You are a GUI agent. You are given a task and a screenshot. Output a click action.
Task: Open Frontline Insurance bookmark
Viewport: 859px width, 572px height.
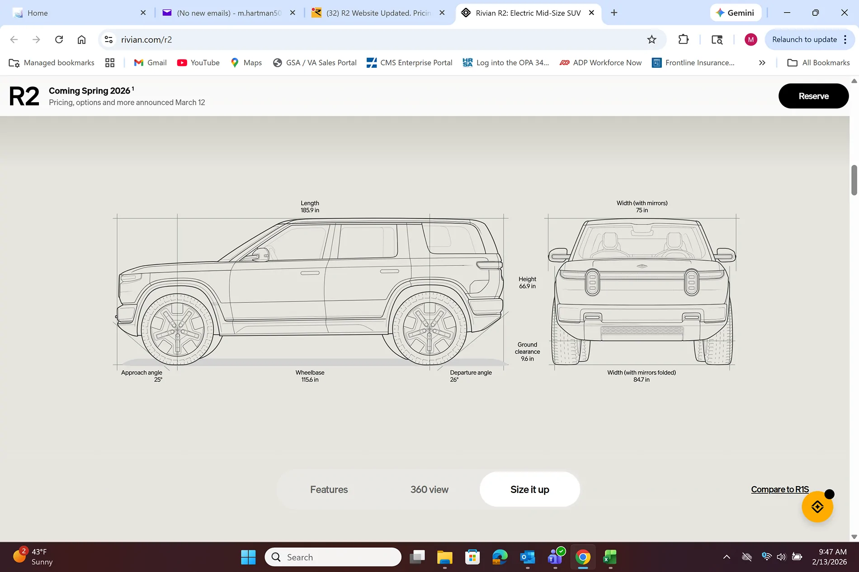coord(694,63)
